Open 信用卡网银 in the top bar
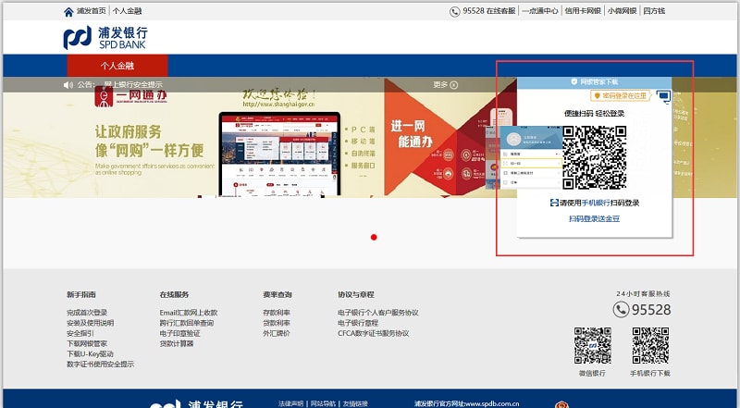Viewport: 740px width, 408px height. click(x=582, y=12)
